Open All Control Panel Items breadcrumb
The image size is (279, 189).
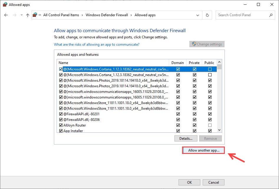[x=61, y=15]
